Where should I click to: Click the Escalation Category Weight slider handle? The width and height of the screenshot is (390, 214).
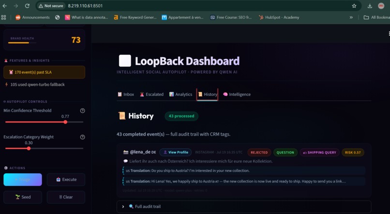[29, 148]
